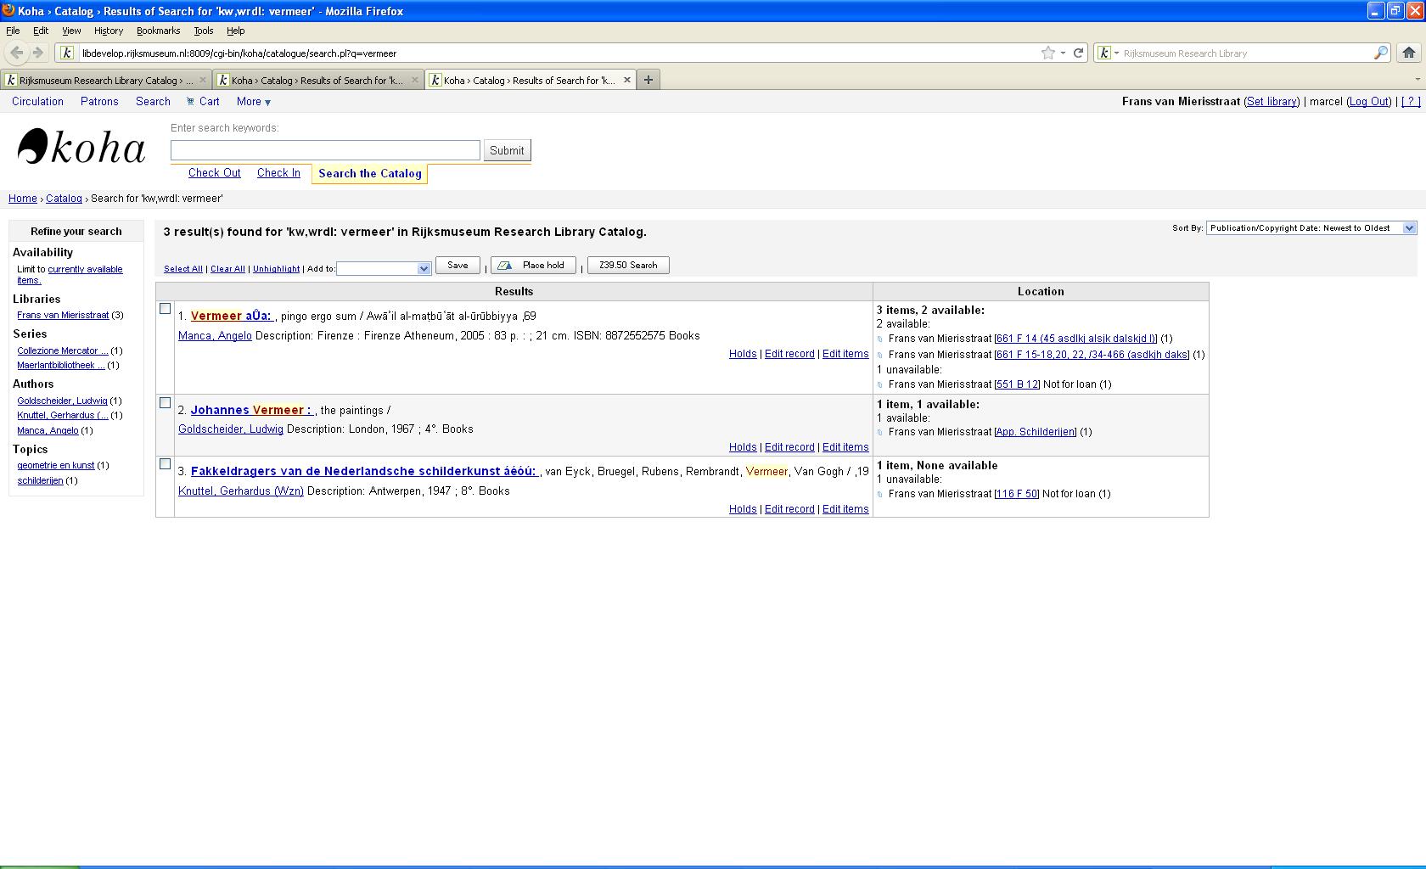Expand the More menu in Koha navigation

(x=253, y=102)
